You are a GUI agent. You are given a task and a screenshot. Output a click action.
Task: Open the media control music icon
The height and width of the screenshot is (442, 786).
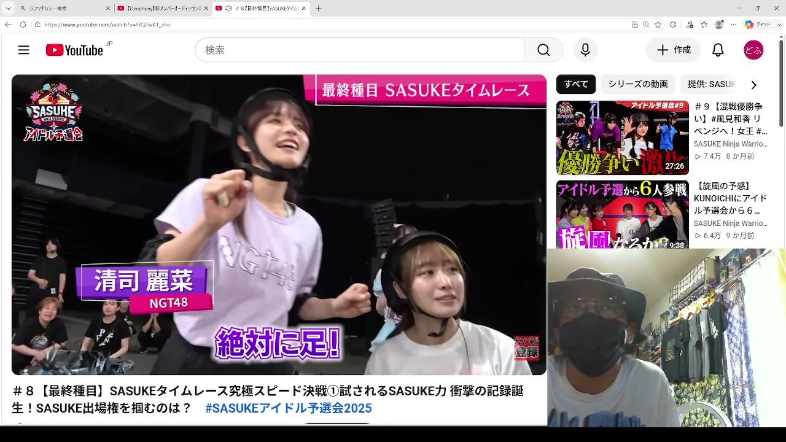pos(690,25)
